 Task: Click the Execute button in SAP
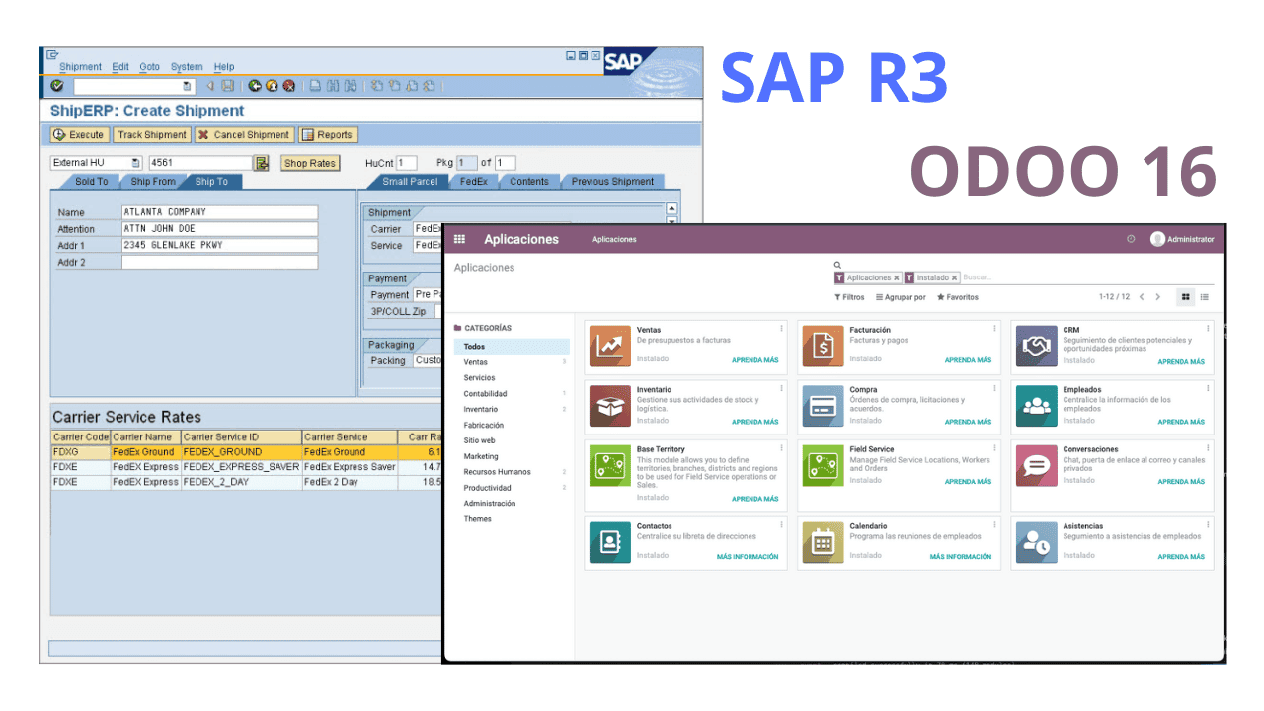tap(79, 135)
